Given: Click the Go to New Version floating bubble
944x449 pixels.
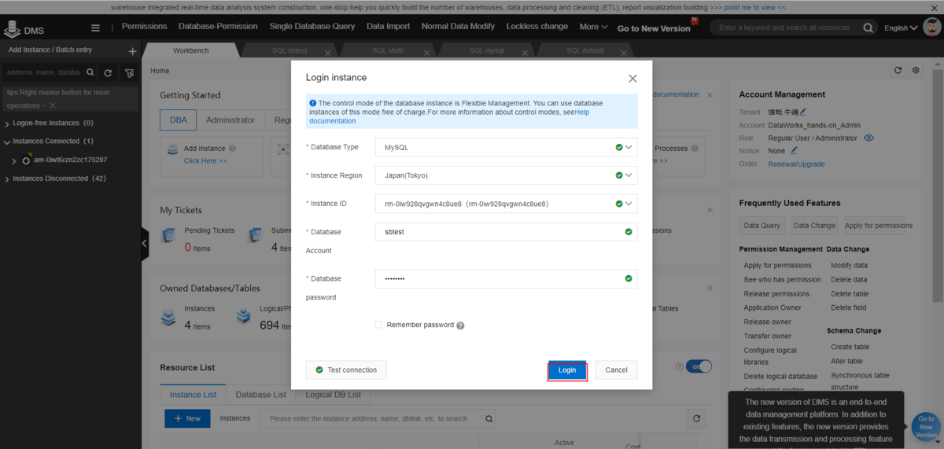Looking at the screenshot, I should pos(926,427).
